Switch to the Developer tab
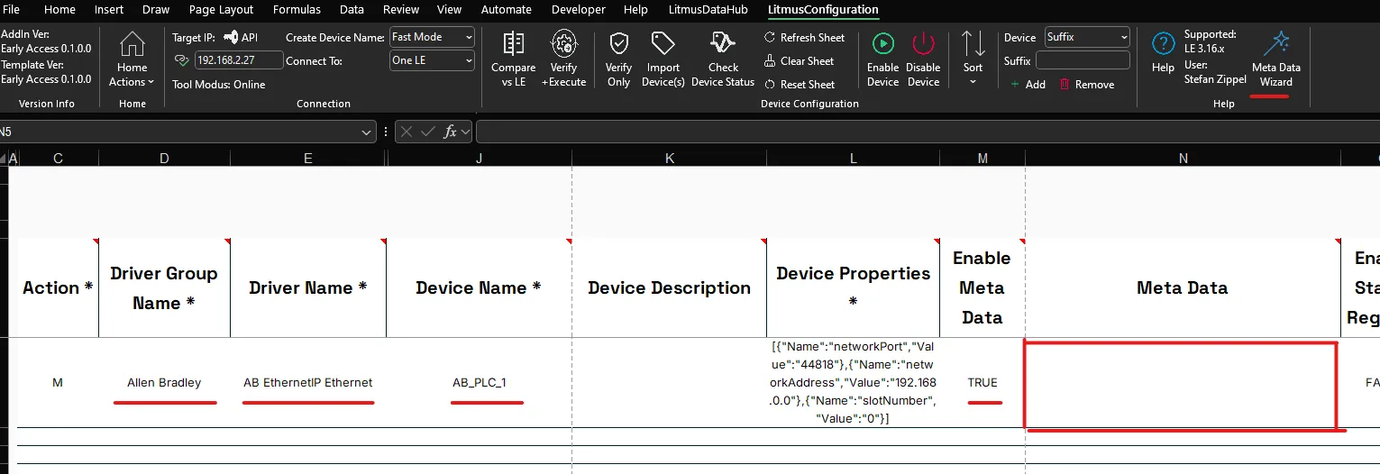Image resolution: width=1380 pixels, height=474 pixels. pyautogui.click(x=579, y=10)
